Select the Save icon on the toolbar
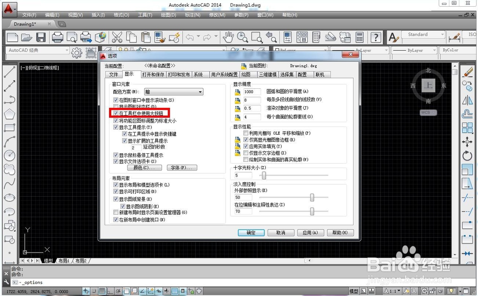 (41, 37)
